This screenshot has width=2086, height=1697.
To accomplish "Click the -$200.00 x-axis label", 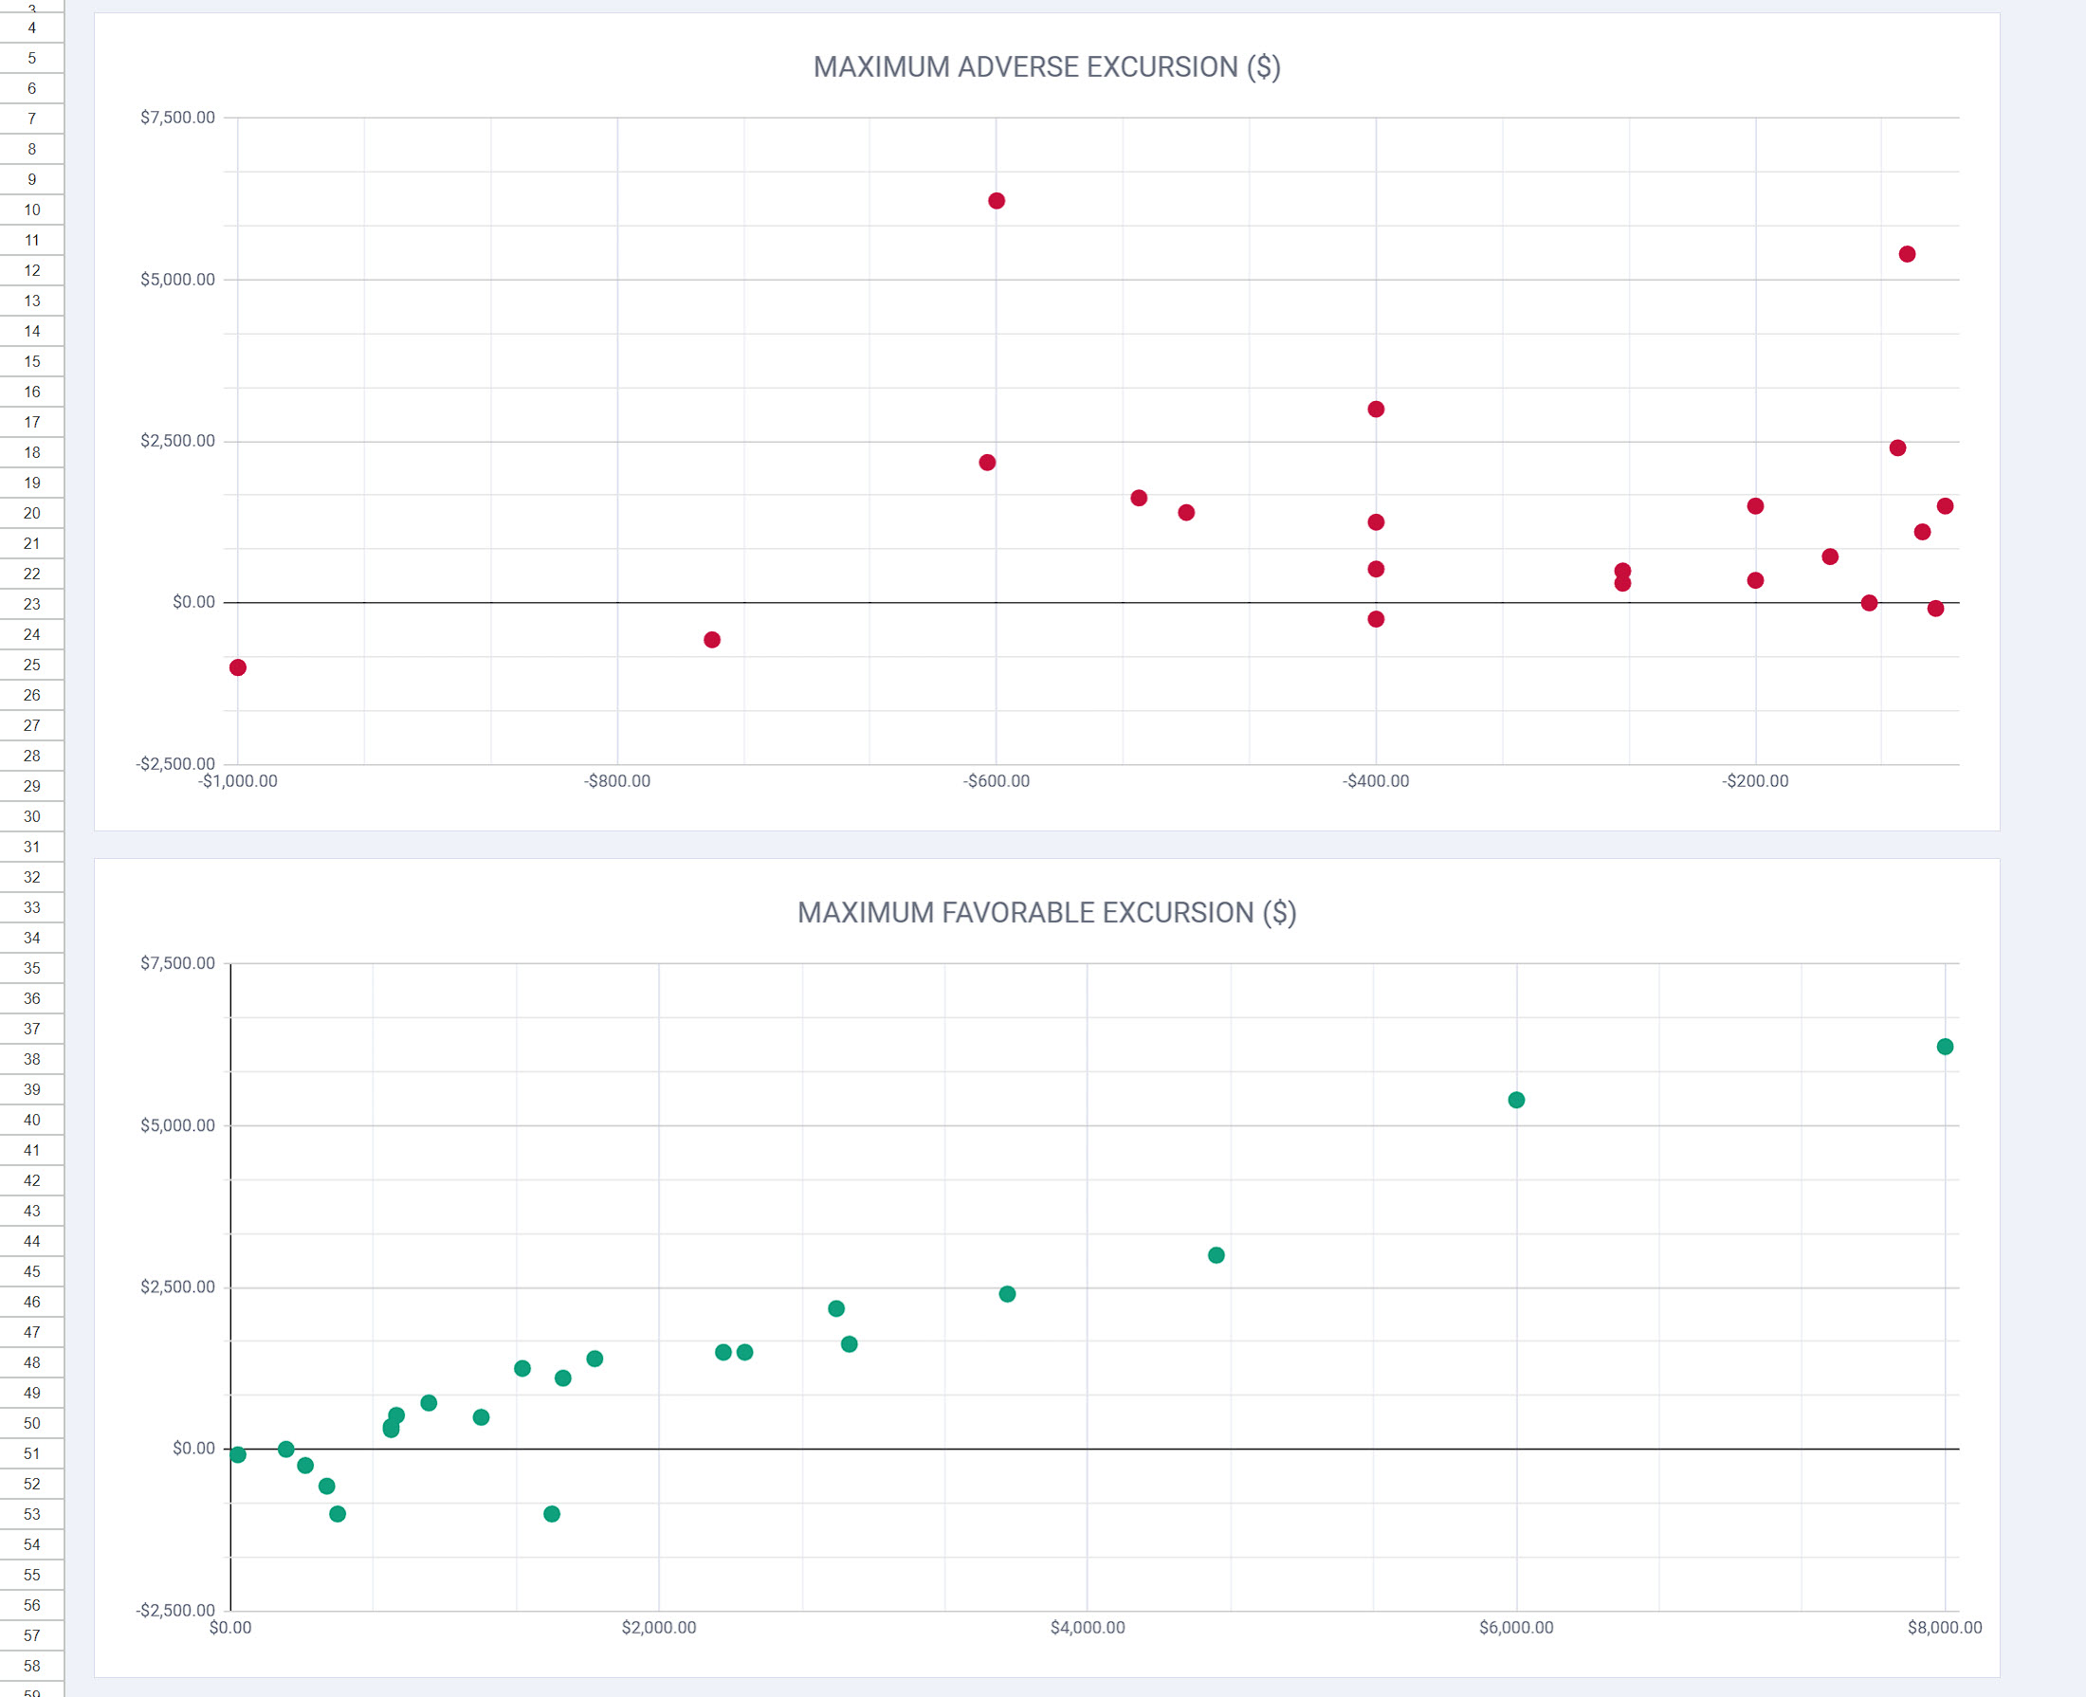I will coord(1756,781).
